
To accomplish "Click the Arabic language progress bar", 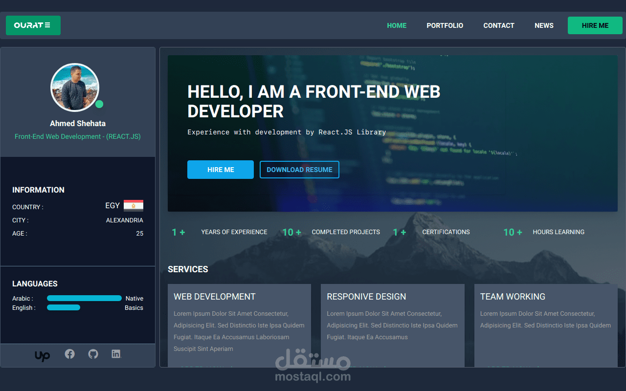I will click(84, 298).
